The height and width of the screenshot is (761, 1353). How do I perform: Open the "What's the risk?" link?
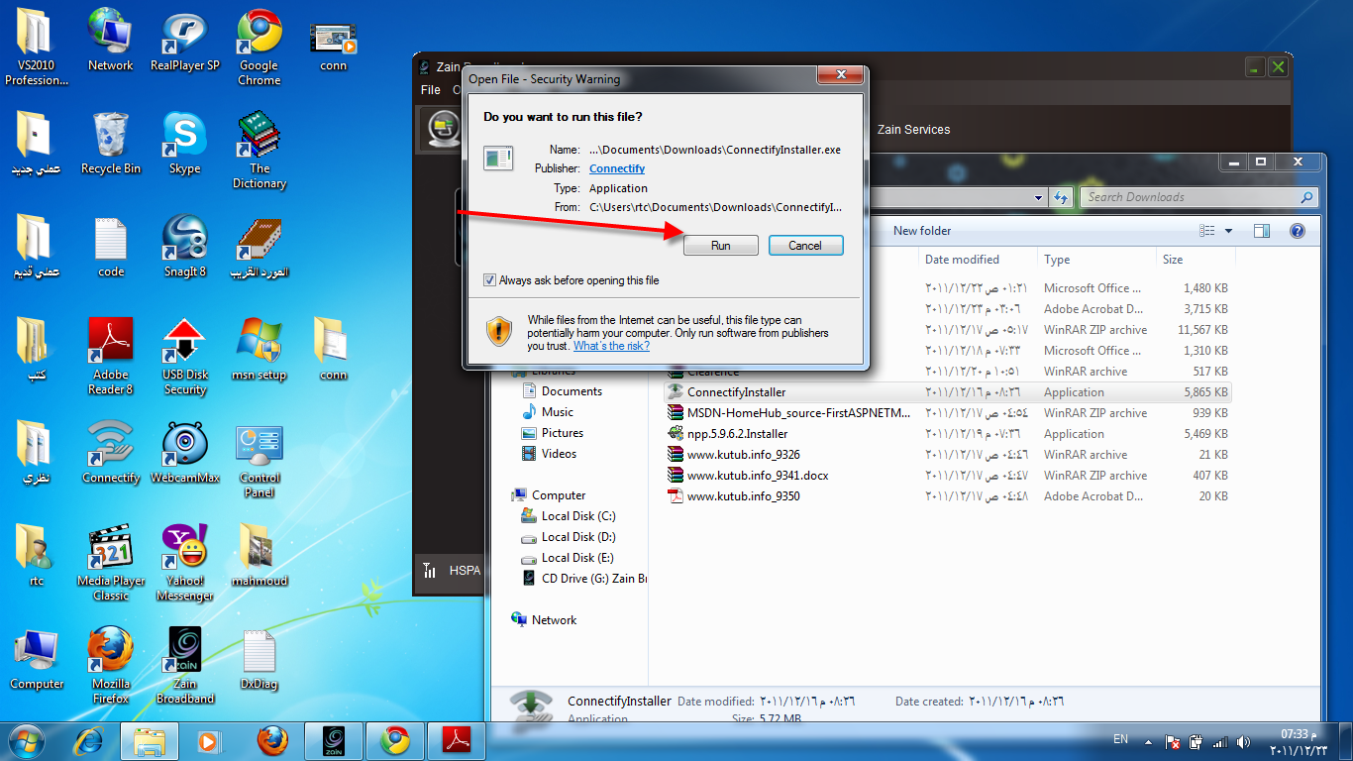611,346
